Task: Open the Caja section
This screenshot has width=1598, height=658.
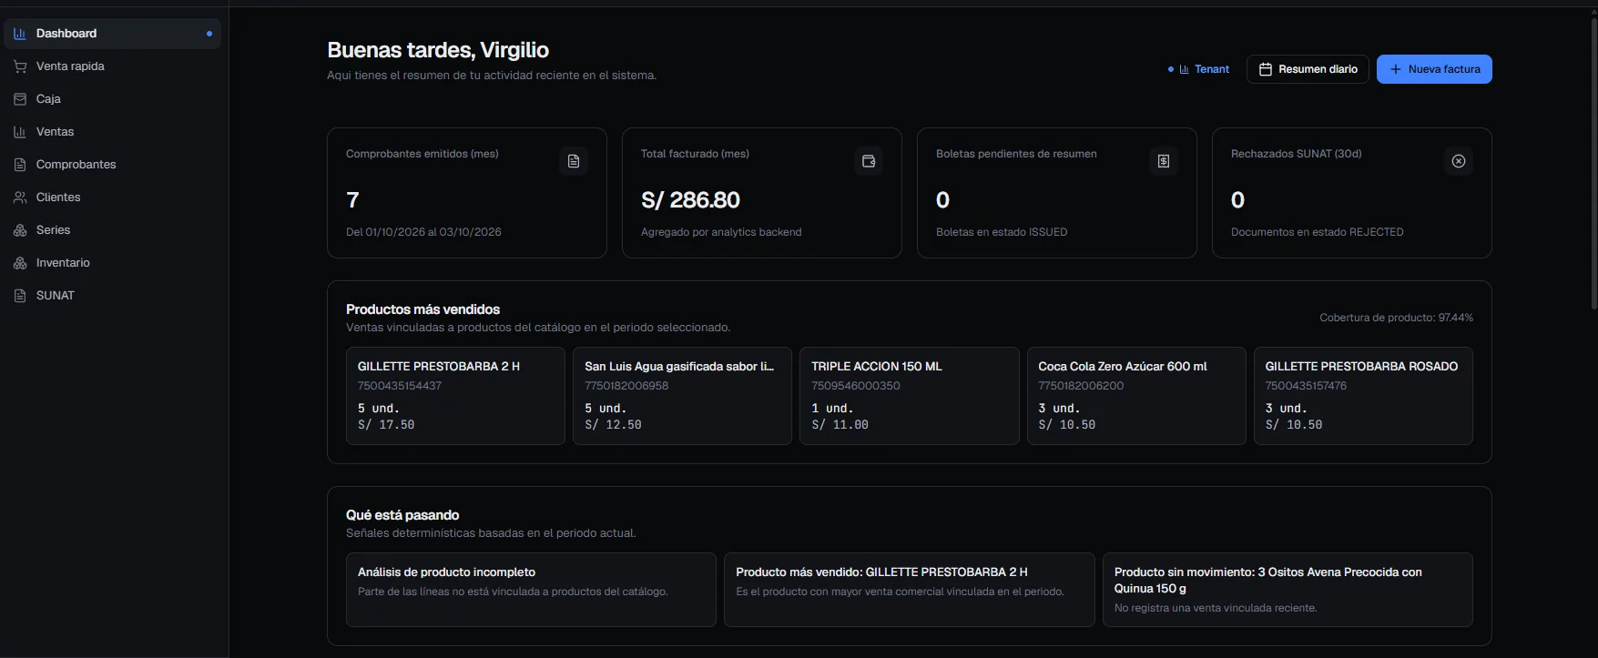Action: click(113, 99)
